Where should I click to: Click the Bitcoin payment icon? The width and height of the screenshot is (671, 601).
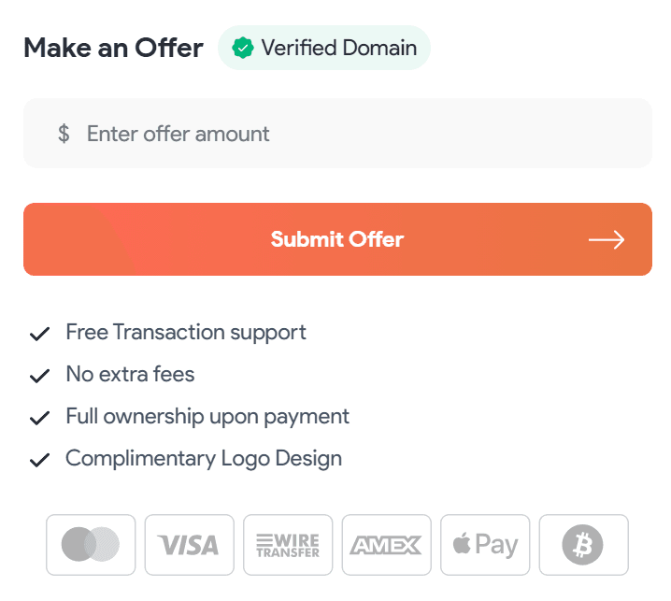583,544
